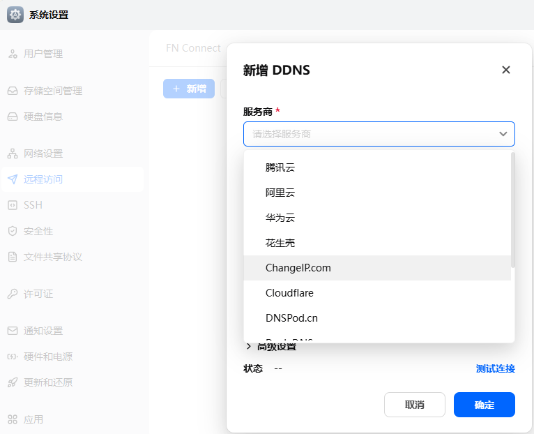
Task: Select 远程访问 menu entry
Action: click(73, 179)
